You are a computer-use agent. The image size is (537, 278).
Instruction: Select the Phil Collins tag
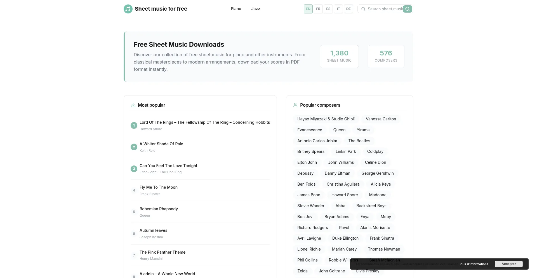click(307, 260)
